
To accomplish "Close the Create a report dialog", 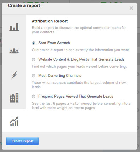I will pos(131,8).
